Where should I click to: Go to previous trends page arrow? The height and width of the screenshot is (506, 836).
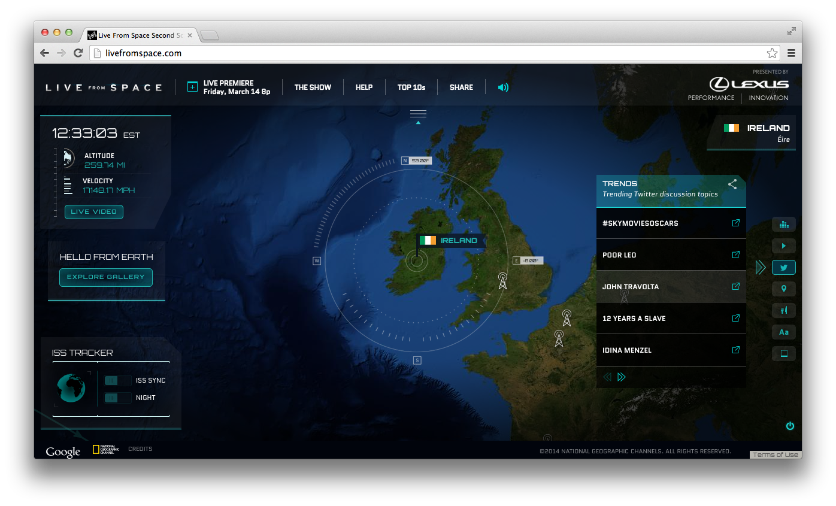(607, 377)
